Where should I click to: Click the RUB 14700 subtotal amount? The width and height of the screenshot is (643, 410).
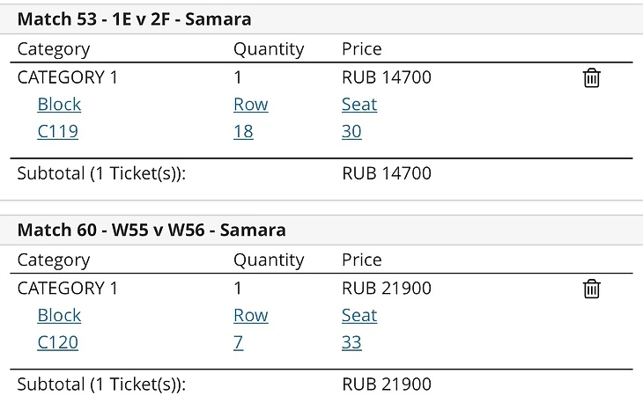387,173
